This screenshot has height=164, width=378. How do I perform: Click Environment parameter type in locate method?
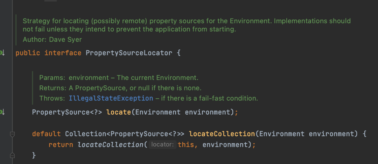[x=157, y=112]
